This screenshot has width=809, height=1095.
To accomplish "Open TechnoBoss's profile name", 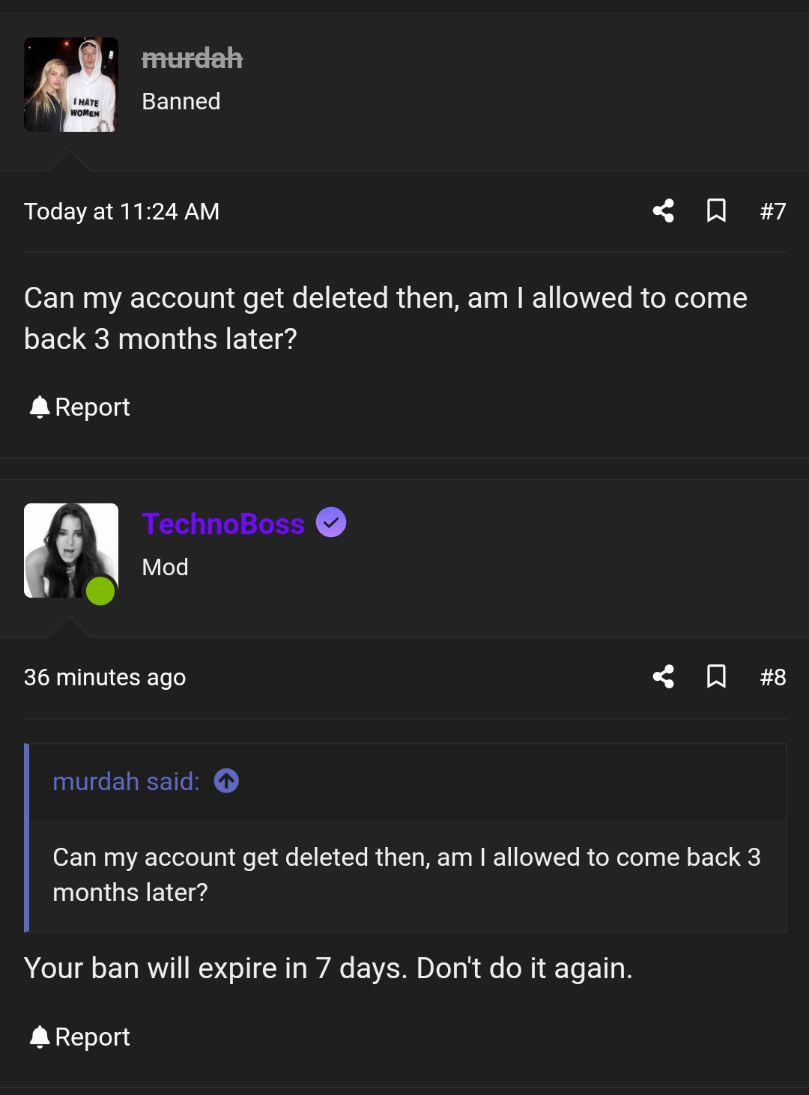I will tap(223, 524).
